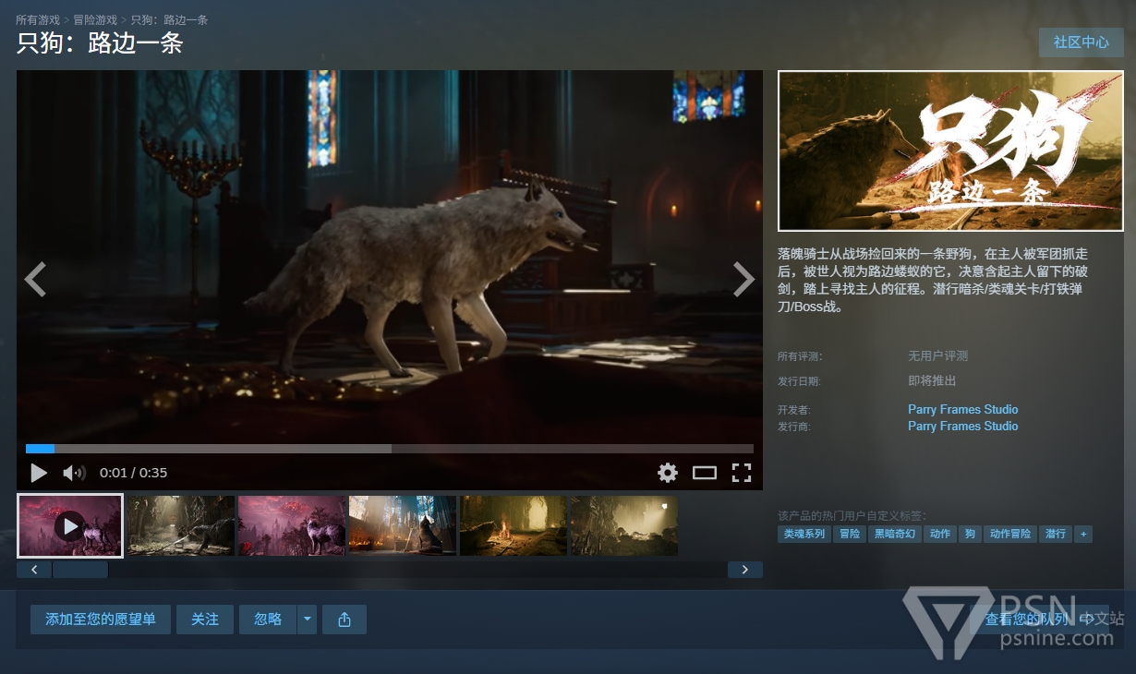Open publisher link Parry Frames Studio
This screenshot has height=674, width=1136.
coord(962,426)
